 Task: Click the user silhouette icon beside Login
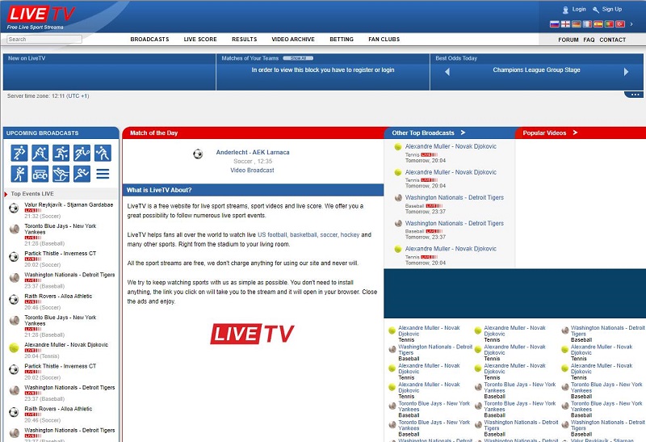(x=566, y=10)
